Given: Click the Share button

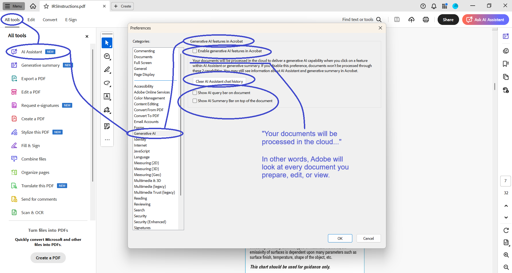Looking at the screenshot, I should pos(448,20).
